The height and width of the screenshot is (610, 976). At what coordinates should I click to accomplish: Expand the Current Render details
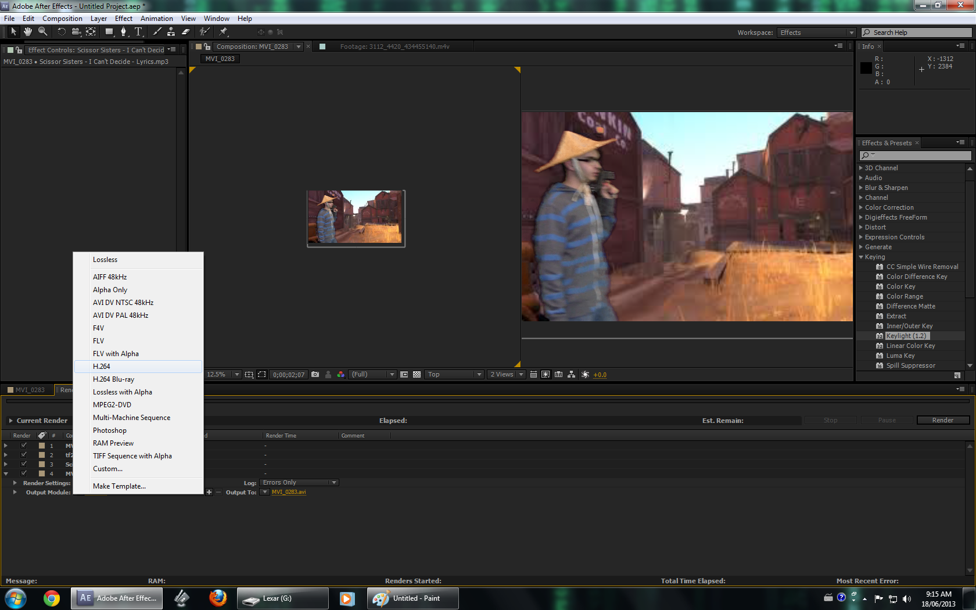point(10,421)
